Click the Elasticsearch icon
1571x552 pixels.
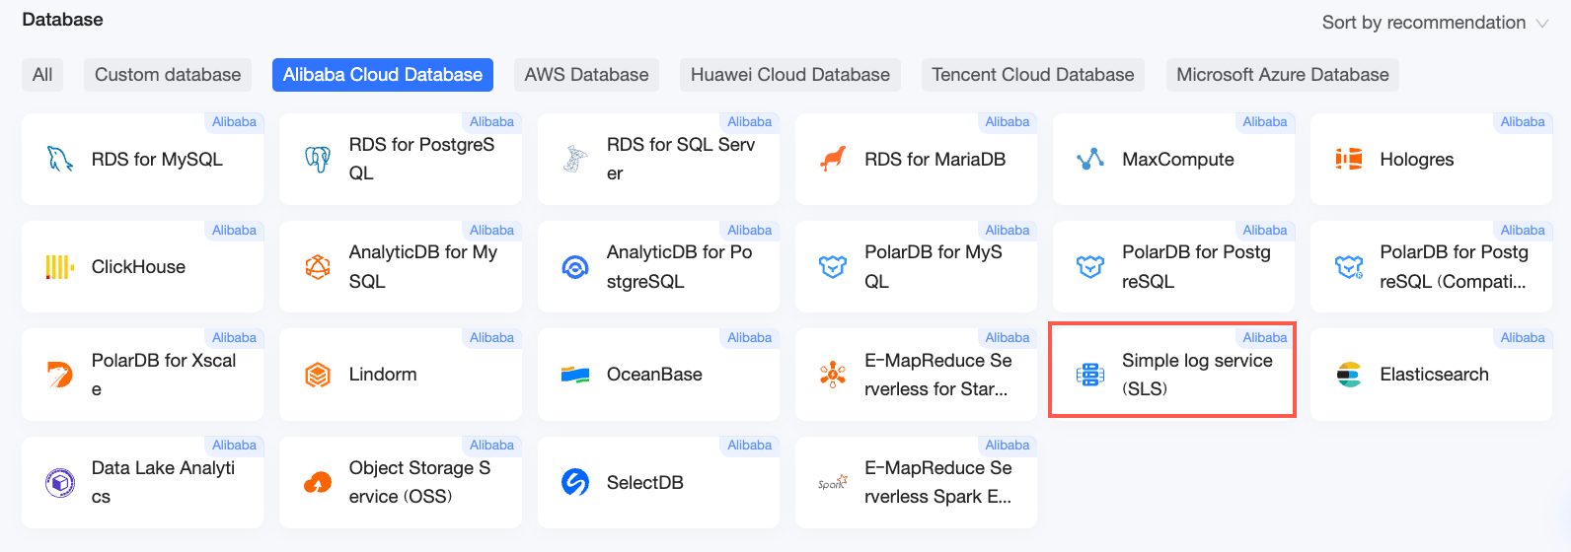(x=1349, y=375)
